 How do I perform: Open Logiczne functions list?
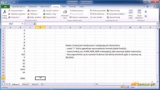[x=33, y=10]
